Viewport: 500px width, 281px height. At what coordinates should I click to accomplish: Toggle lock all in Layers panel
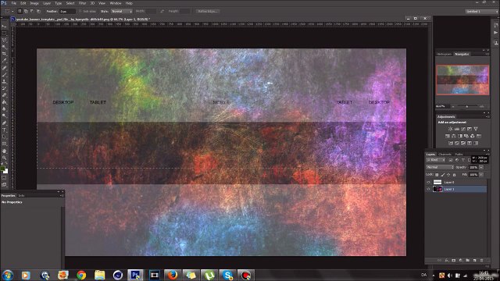point(454,175)
